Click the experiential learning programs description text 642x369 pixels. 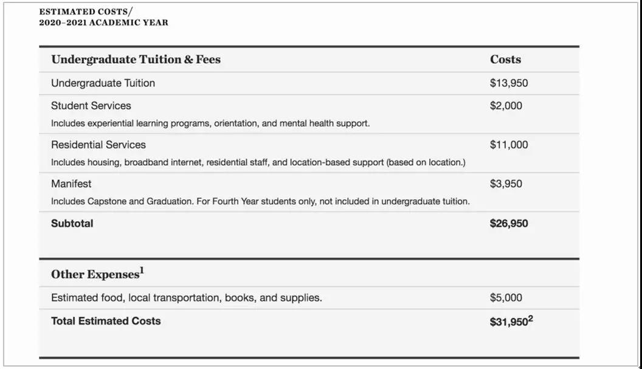tap(210, 123)
